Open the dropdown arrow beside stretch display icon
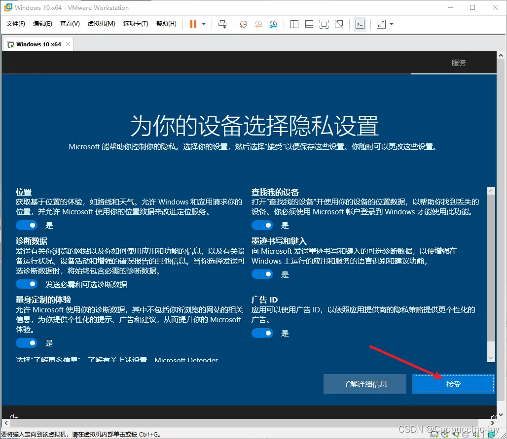507x439 pixels. pos(392,24)
